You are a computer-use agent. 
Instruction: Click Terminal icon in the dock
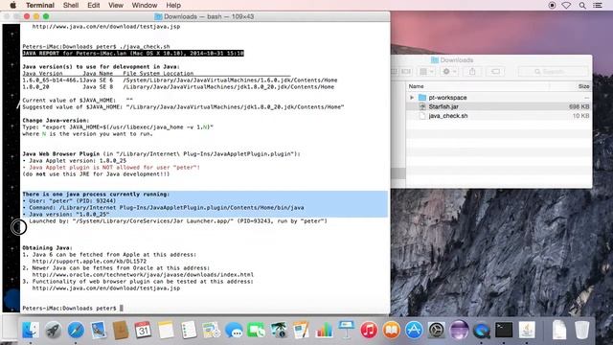pyautogui.click(x=504, y=330)
